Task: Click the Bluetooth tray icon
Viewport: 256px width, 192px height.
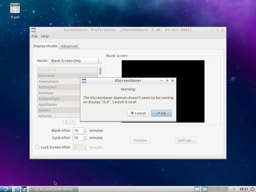Action: tap(234, 189)
